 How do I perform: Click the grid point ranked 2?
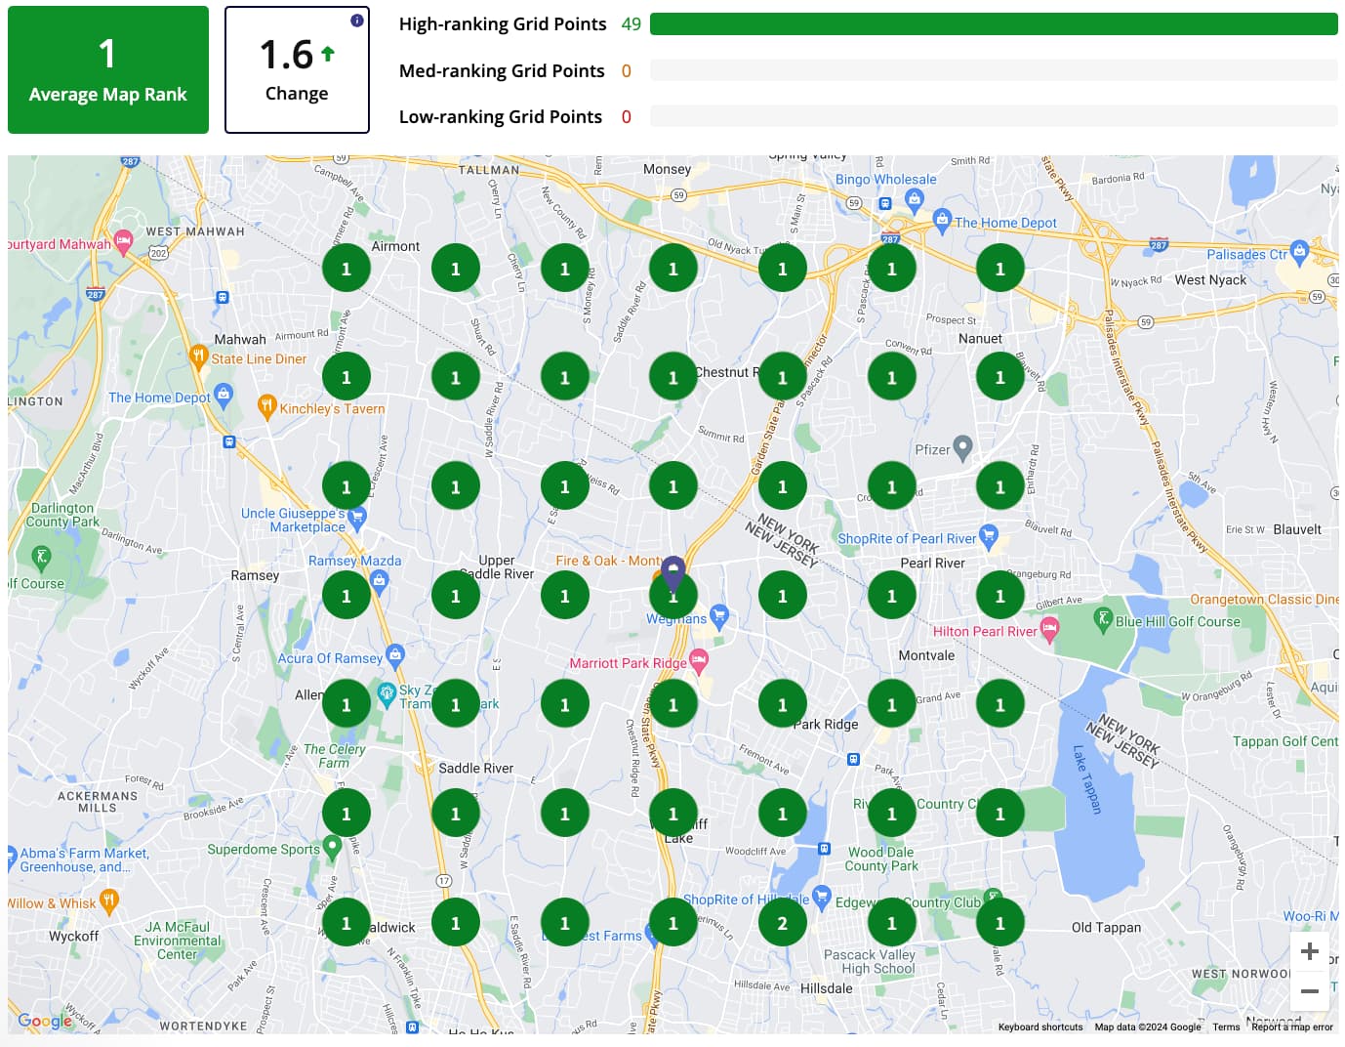[x=782, y=923]
